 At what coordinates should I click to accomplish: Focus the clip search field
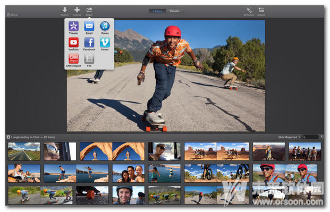[x=310, y=137]
